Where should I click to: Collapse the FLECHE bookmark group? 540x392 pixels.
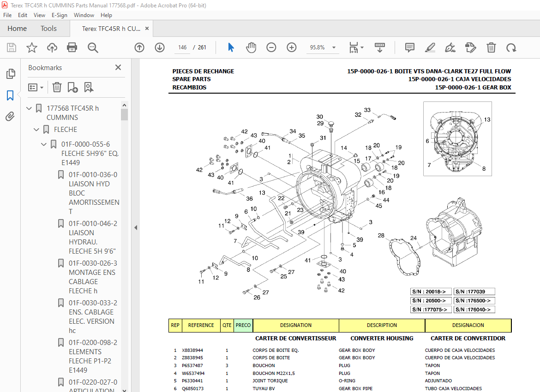coord(36,130)
